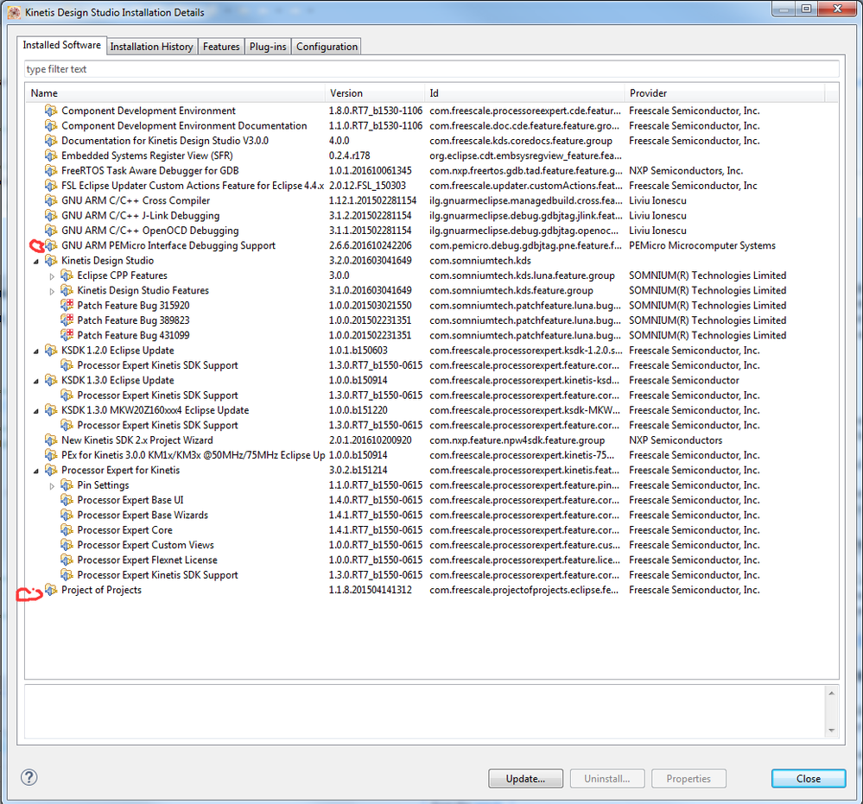The width and height of the screenshot is (863, 804).
Task: Click the Update... button
Action: 525,779
